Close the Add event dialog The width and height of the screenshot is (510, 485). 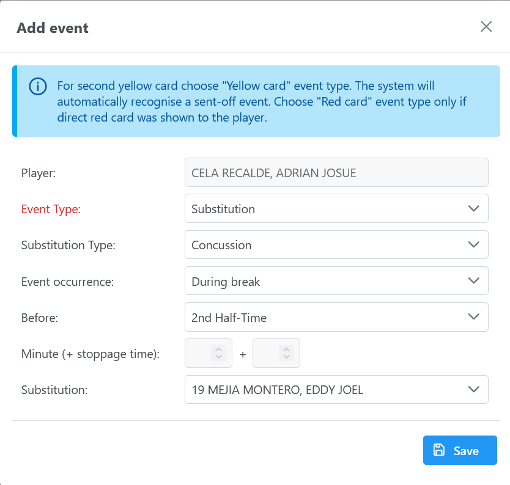pyautogui.click(x=486, y=26)
